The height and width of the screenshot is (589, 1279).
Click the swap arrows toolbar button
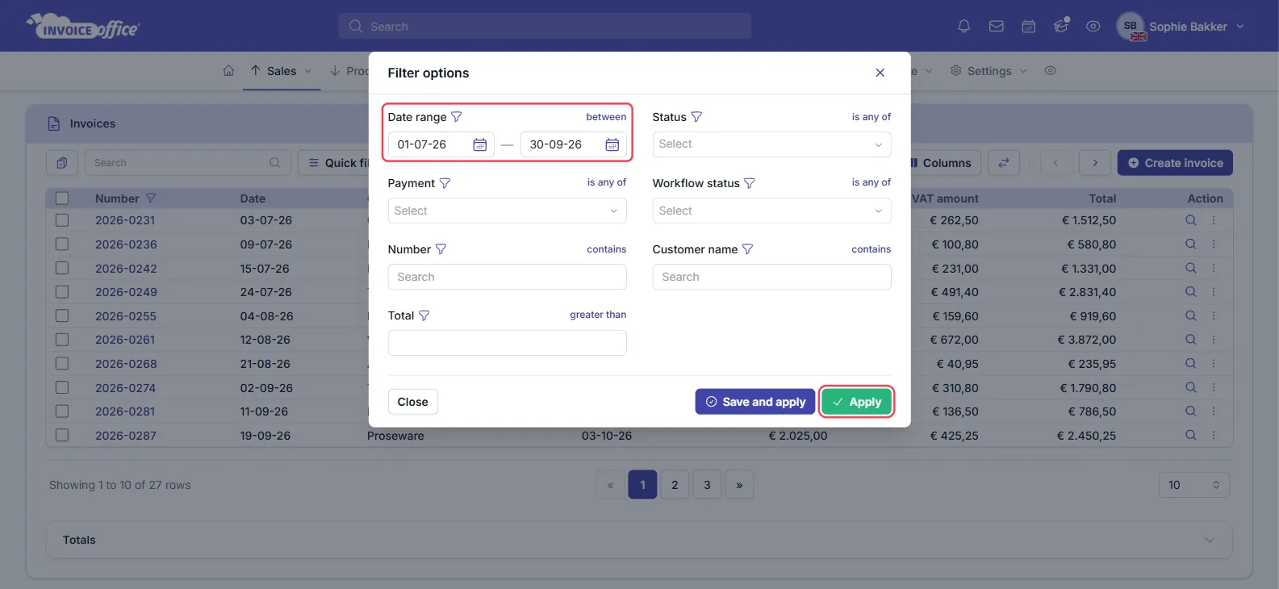1004,163
